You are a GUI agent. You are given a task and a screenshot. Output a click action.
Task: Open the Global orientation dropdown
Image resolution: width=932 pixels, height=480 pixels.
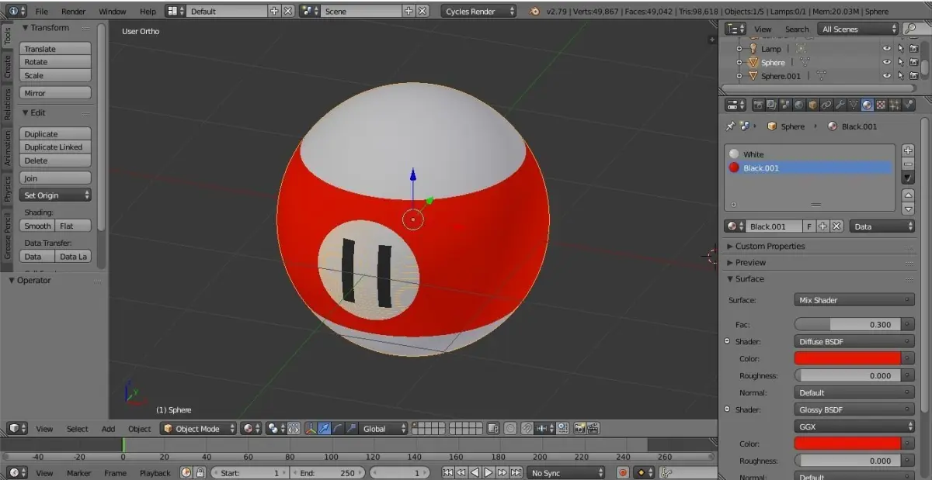pyautogui.click(x=384, y=428)
